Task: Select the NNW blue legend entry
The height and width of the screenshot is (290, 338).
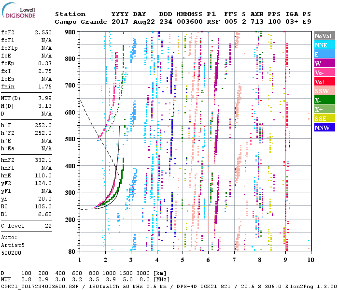Action: click(324, 128)
